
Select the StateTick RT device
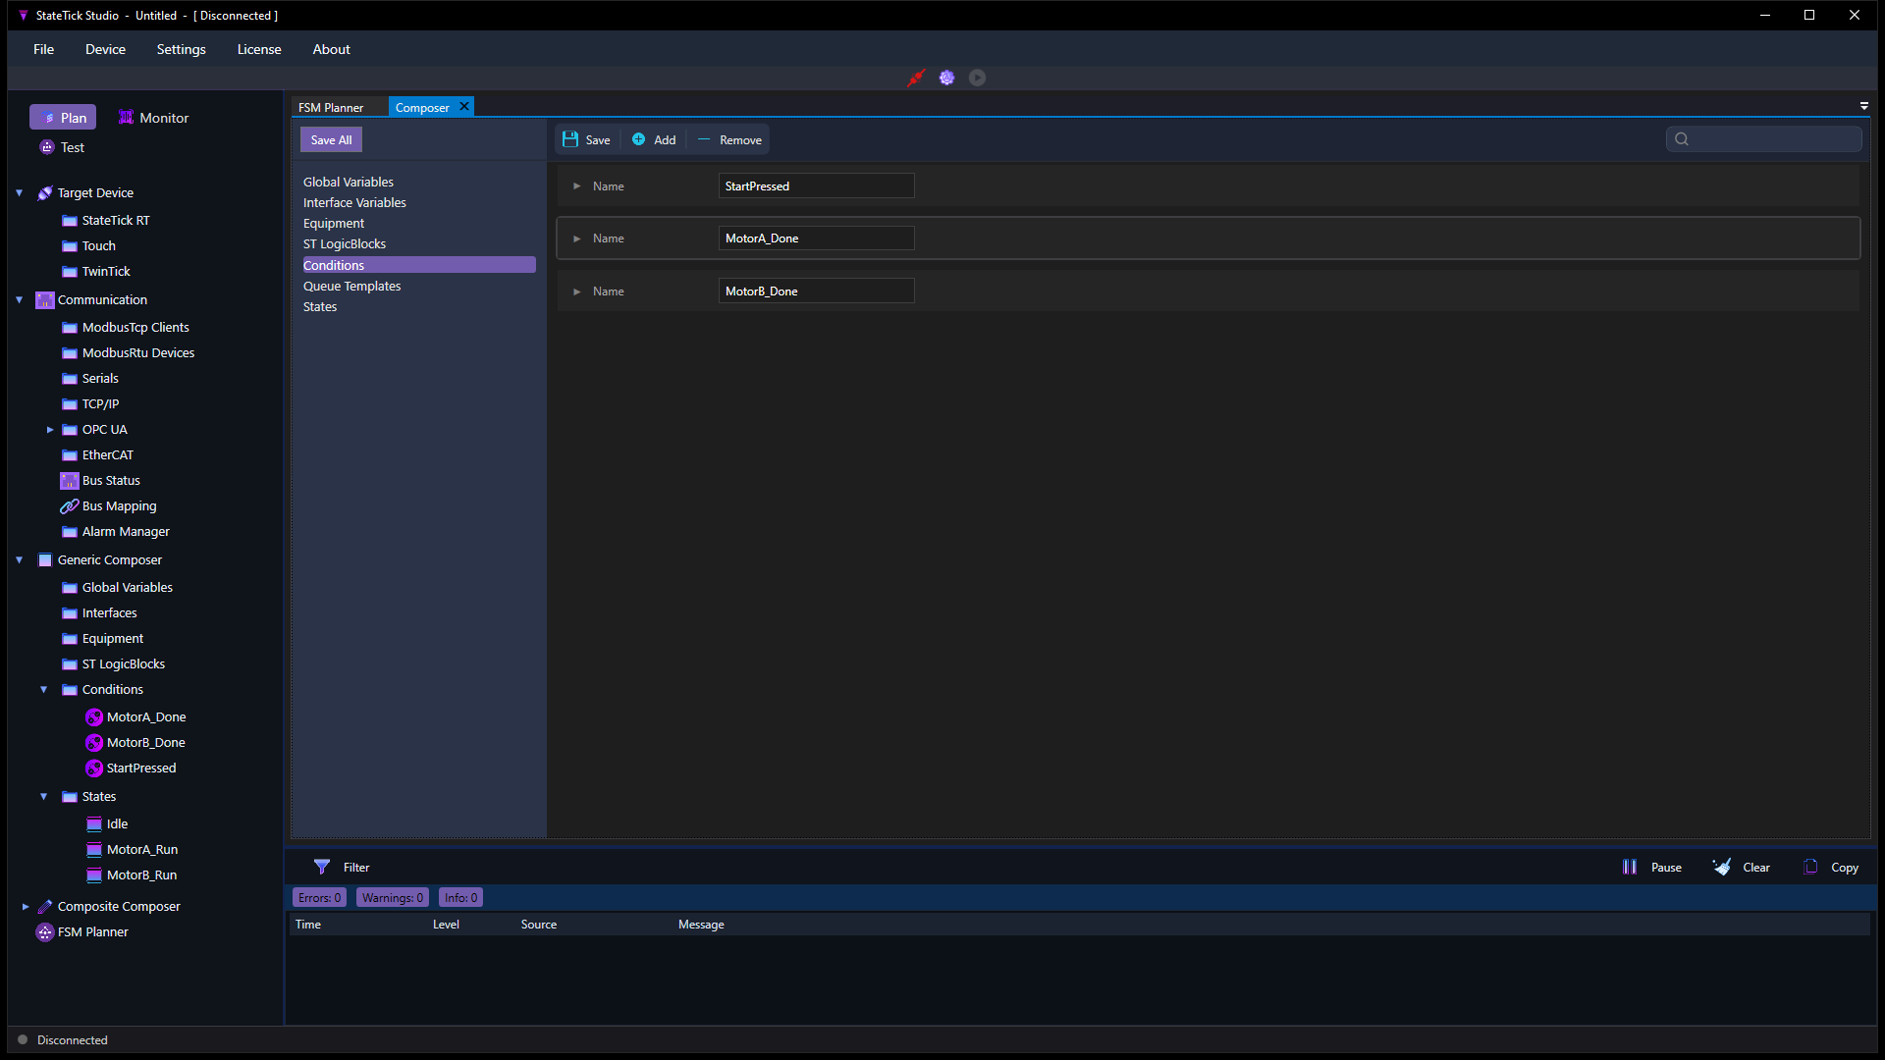pos(106,221)
